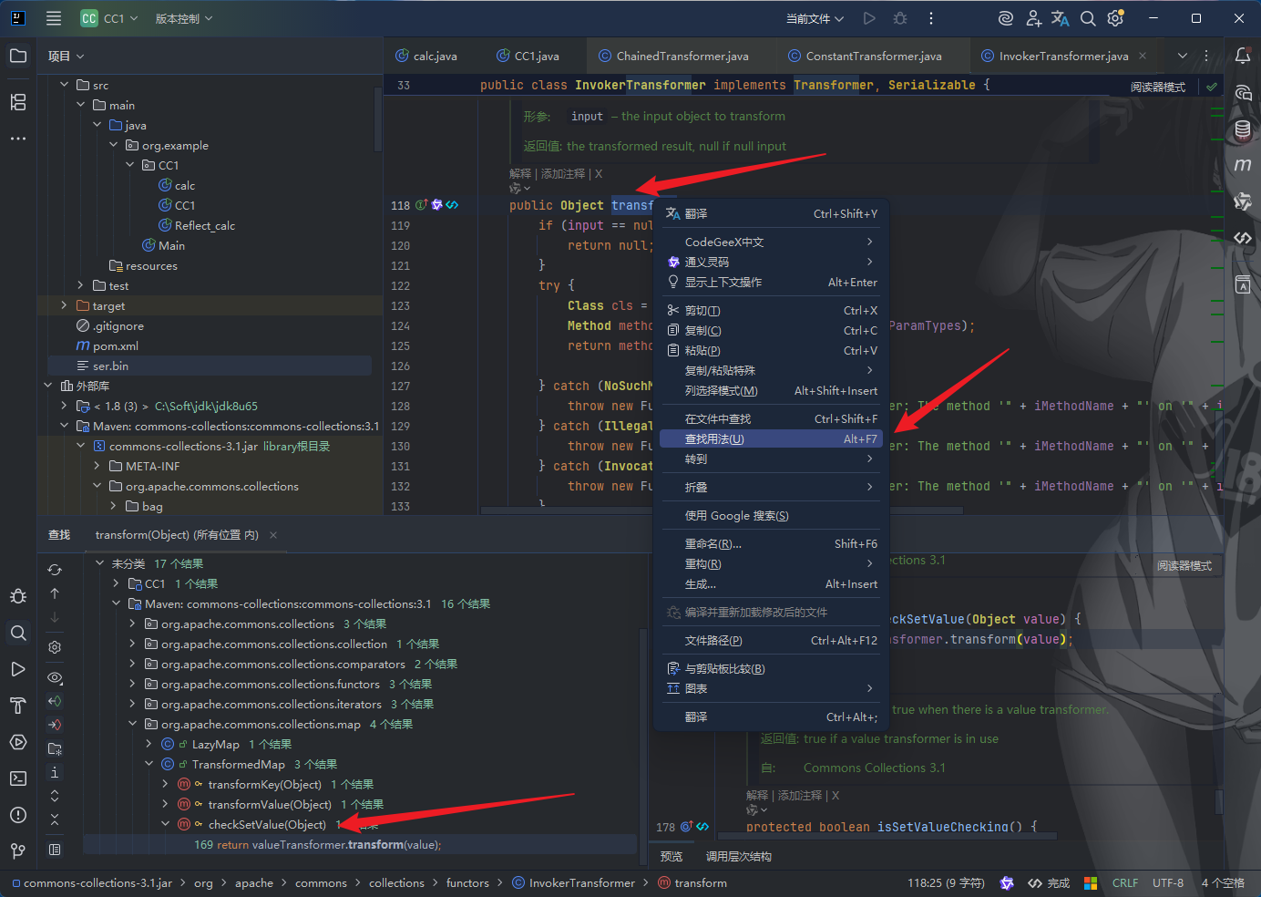Click the Debug bug icon in toolbar
The width and height of the screenshot is (1261, 897).
(x=900, y=18)
